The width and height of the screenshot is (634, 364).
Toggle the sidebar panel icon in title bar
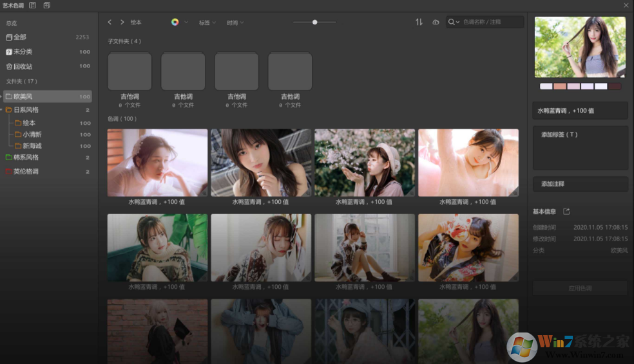pyautogui.click(x=32, y=5)
